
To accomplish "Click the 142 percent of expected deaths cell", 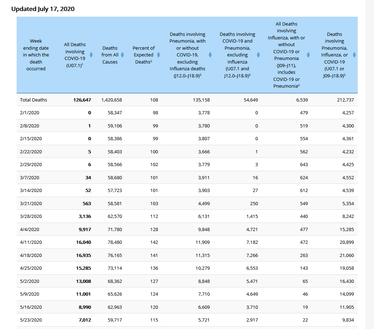I will click(154, 242).
